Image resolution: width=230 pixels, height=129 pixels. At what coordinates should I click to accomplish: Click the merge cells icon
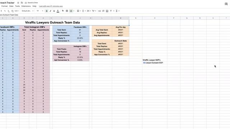71,11
